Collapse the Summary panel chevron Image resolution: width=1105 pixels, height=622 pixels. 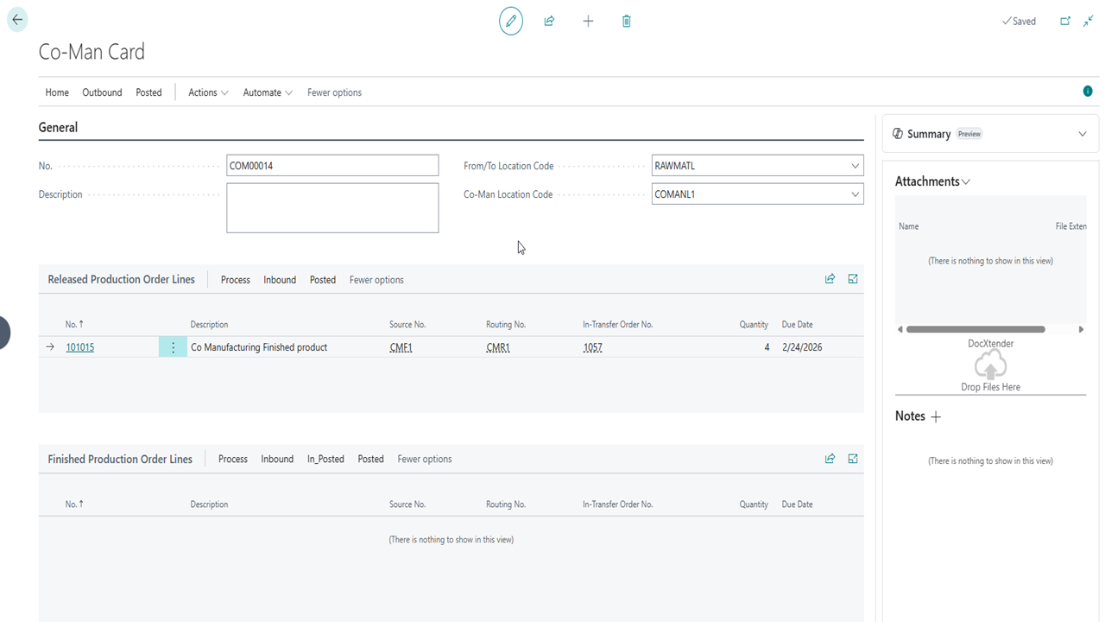(x=1082, y=134)
